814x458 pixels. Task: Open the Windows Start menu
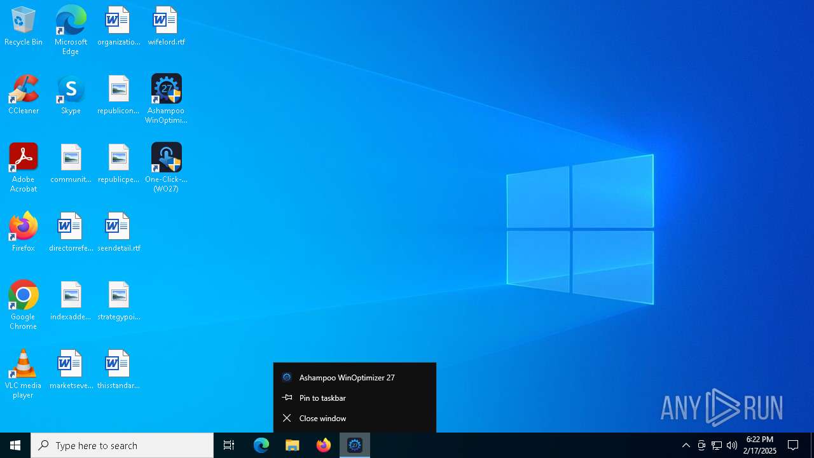(15, 445)
